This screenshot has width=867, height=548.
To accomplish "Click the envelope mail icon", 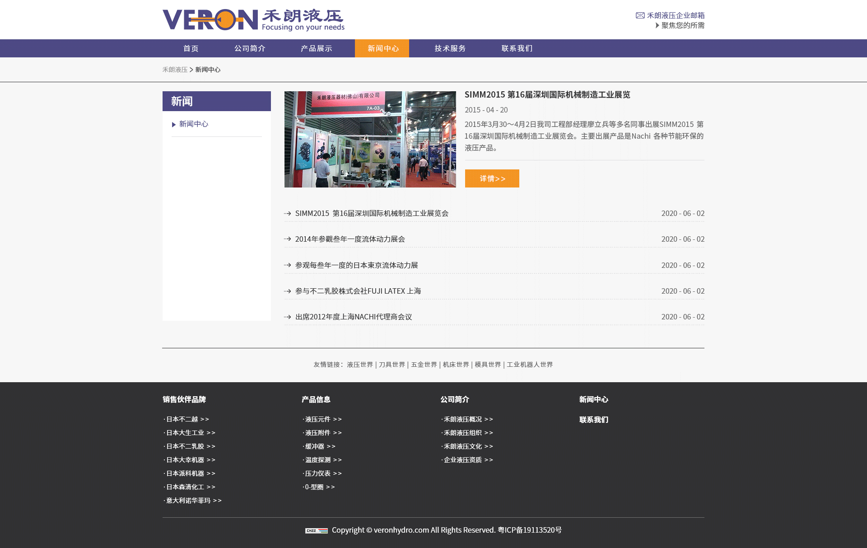I will coord(640,15).
